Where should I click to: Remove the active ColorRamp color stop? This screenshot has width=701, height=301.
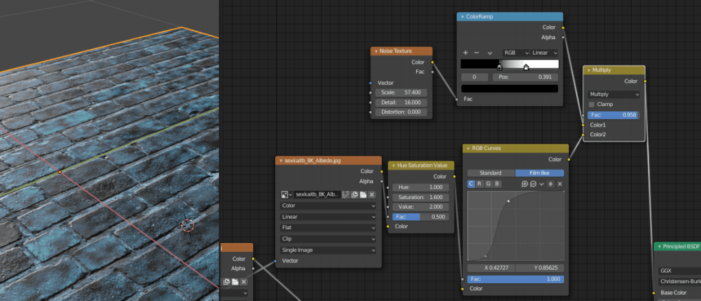(476, 53)
